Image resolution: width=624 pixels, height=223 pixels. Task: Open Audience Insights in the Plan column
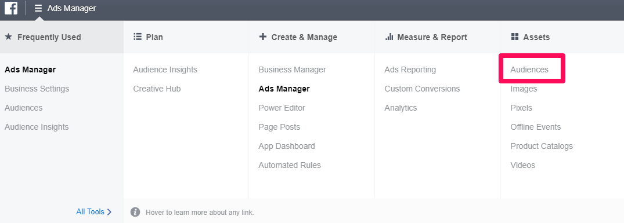pyautogui.click(x=165, y=70)
